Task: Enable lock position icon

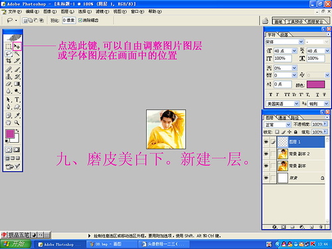Action: [x=290, y=132]
